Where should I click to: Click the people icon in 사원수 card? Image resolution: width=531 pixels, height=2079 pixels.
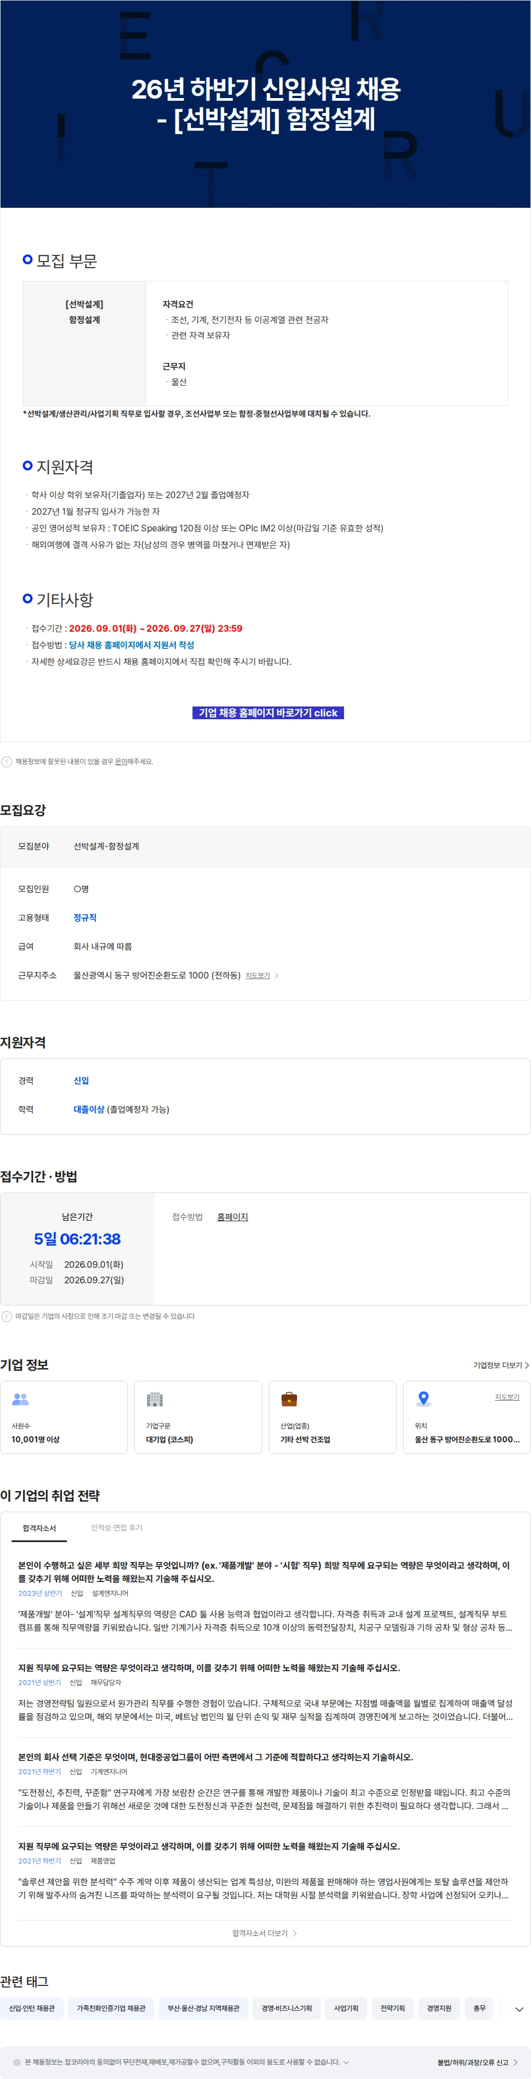click(20, 1400)
